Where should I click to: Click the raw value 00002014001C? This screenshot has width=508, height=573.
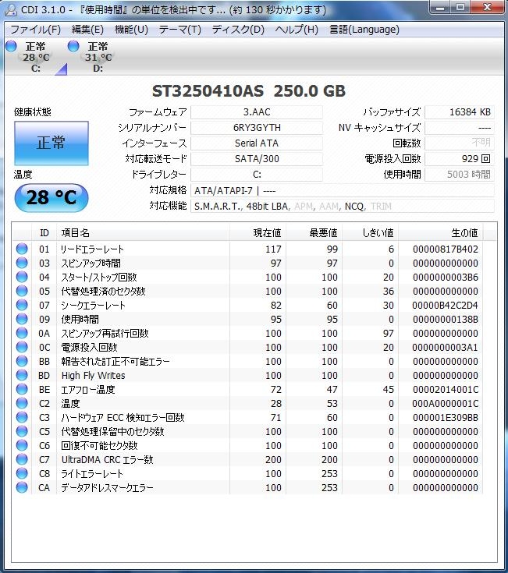tap(446, 390)
